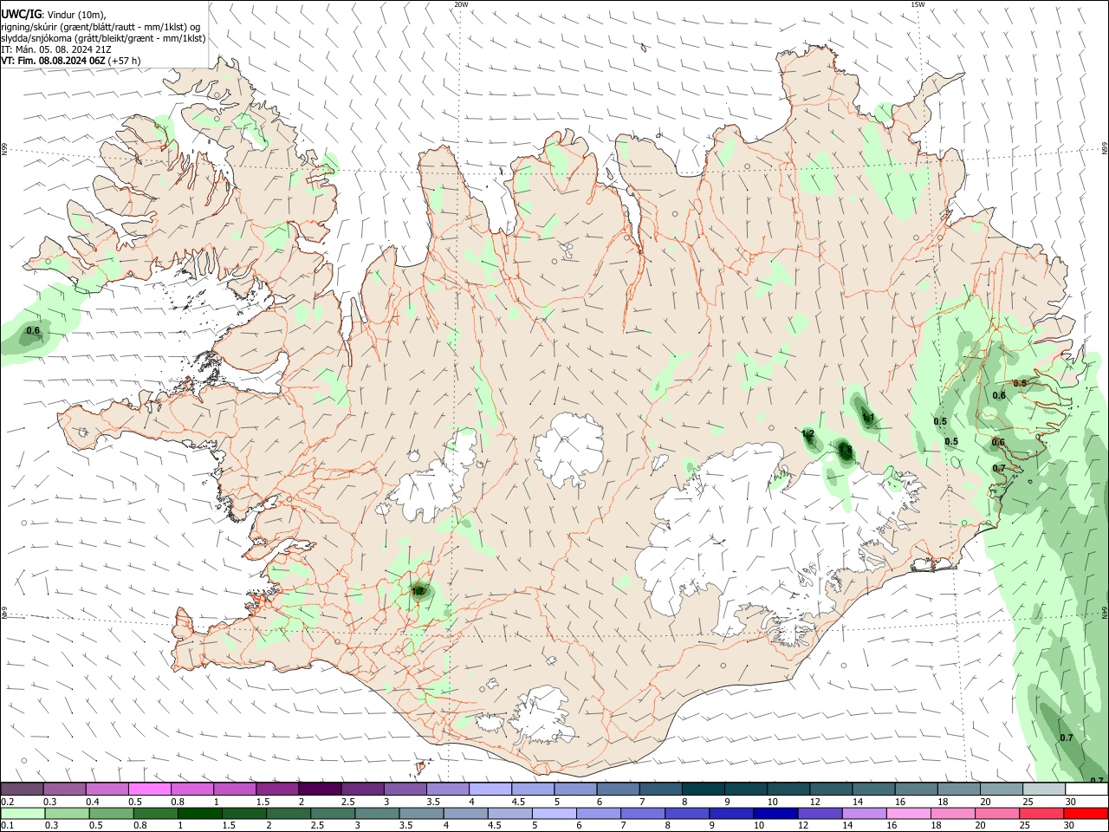Choose the lower legend swatch between 25 and 30
The image size is (1109, 832).
(1042, 813)
